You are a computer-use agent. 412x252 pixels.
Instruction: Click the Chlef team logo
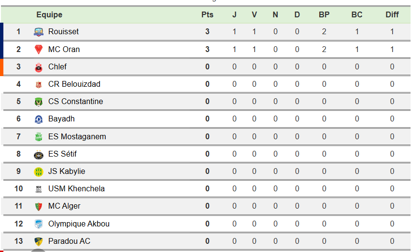pos(39,67)
